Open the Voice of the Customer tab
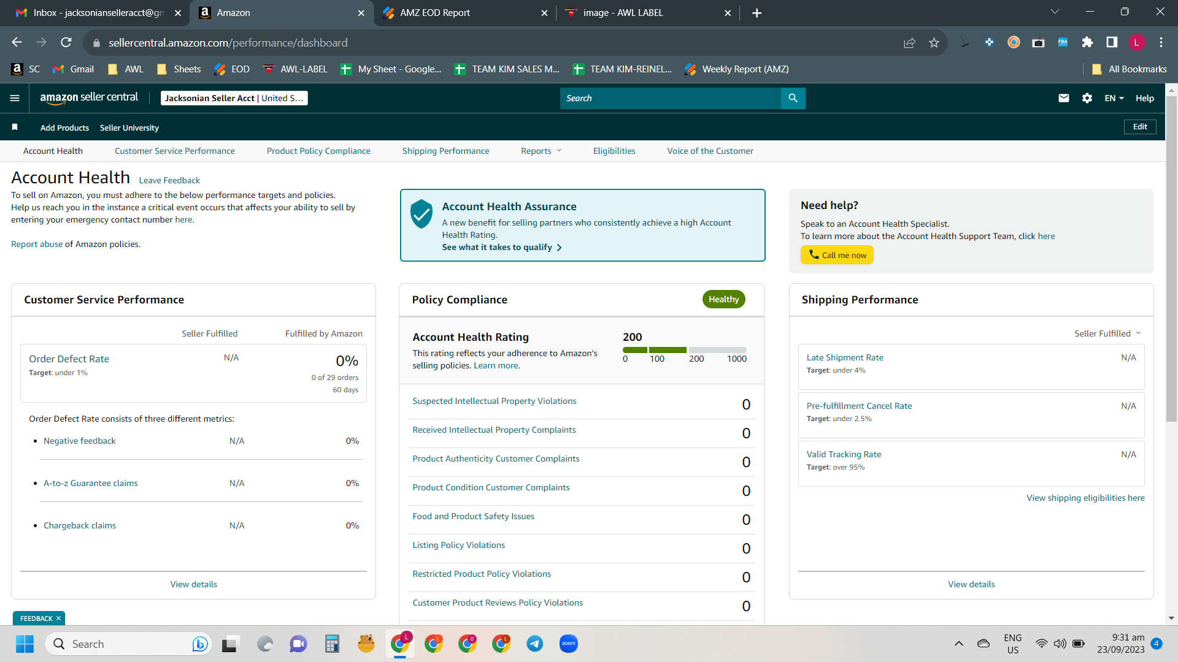 pos(710,151)
